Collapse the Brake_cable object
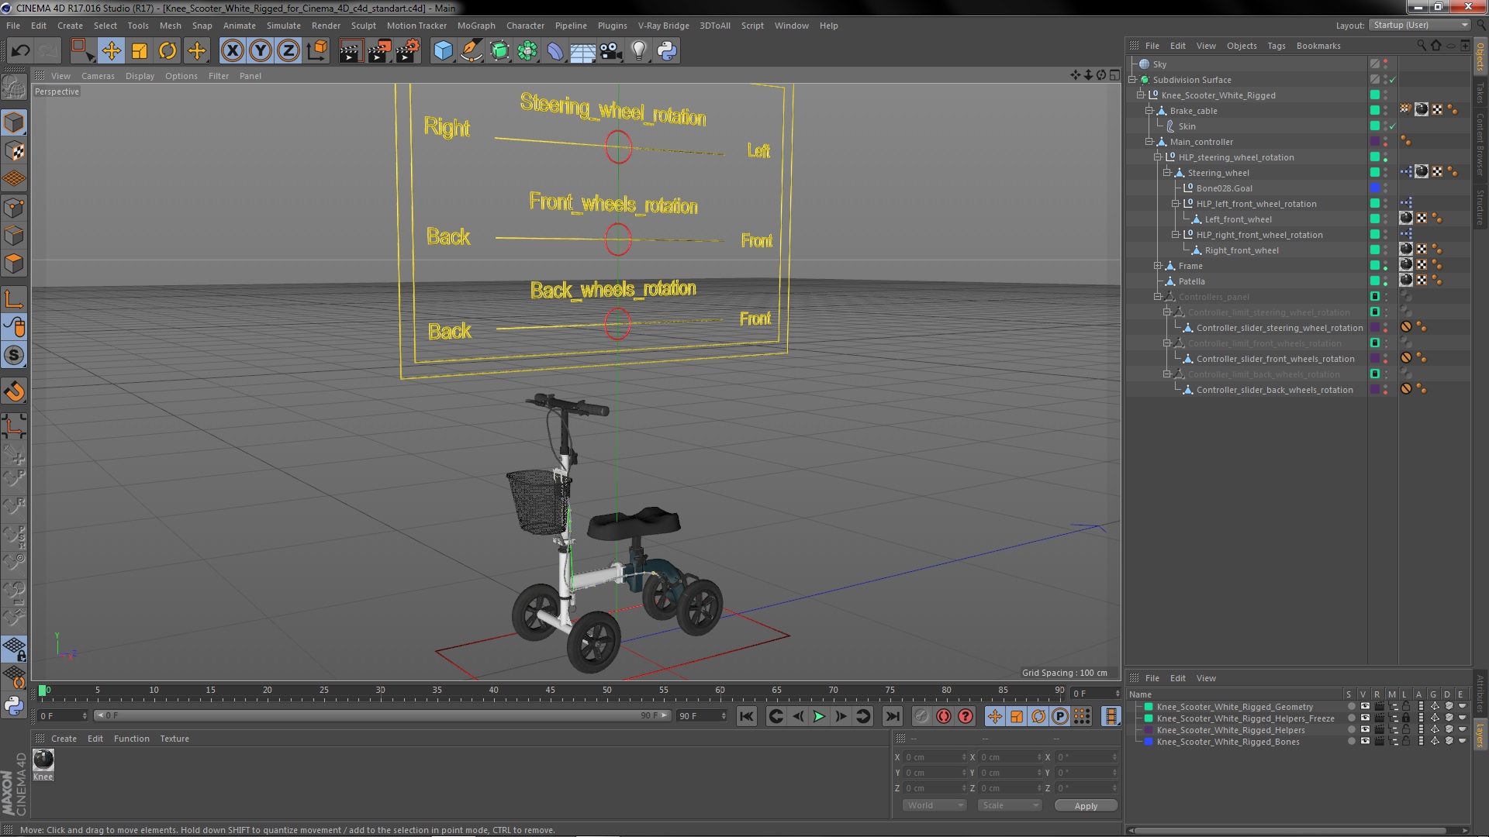 [x=1149, y=111]
